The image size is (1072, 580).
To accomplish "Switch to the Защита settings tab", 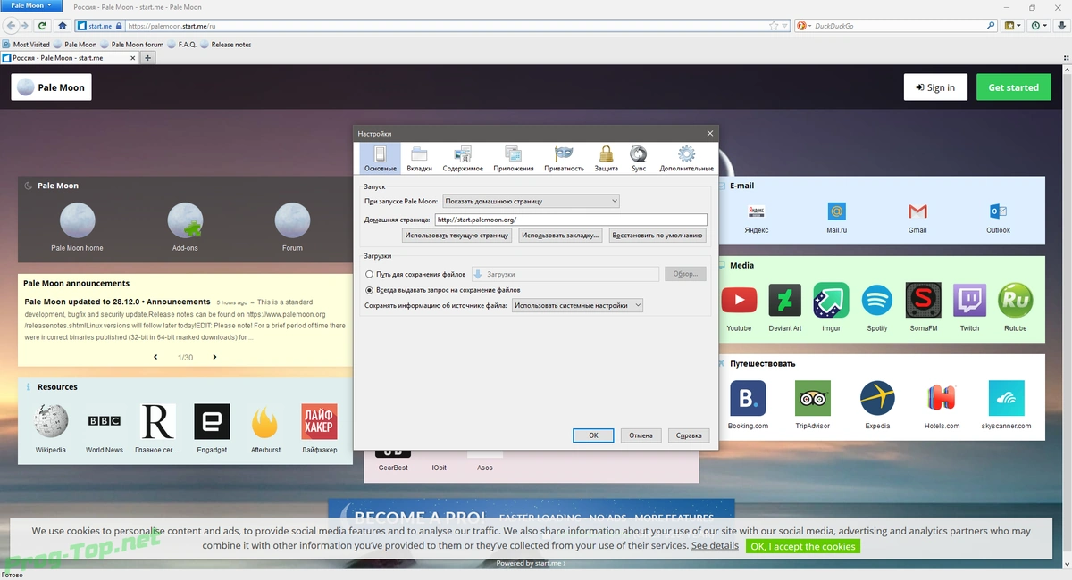I will 607,159.
